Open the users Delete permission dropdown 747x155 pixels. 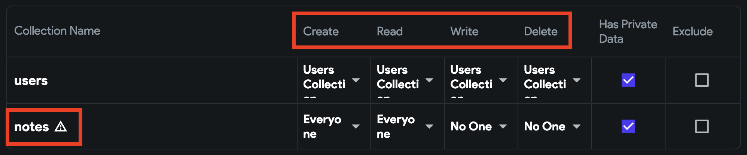coord(553,80)
